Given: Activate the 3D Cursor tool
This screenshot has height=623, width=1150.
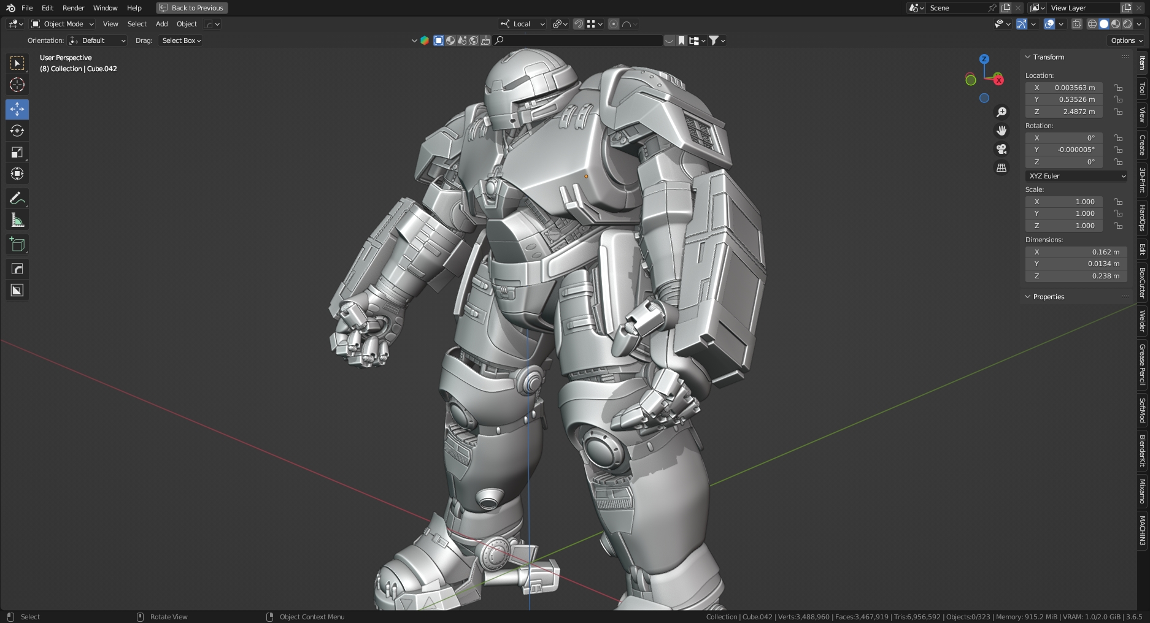Looking at the screenshot, I should point(17,85).
